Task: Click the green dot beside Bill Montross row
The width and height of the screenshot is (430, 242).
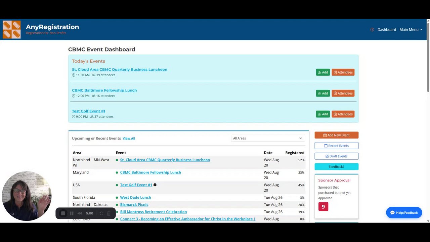Action: point(117,212)
